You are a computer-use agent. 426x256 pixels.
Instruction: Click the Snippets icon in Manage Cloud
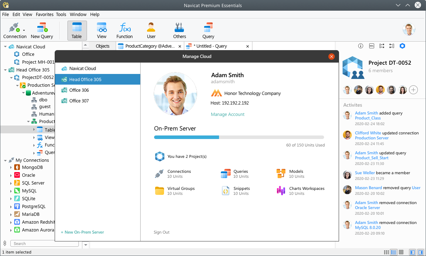click(x=226, y=191)
